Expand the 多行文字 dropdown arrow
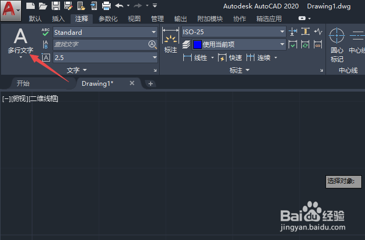The height and width of the screenshot is (240, 365). click(21, 57)
